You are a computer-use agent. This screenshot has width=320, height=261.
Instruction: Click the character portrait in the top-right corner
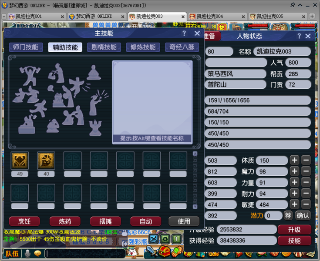pos(280,27)
